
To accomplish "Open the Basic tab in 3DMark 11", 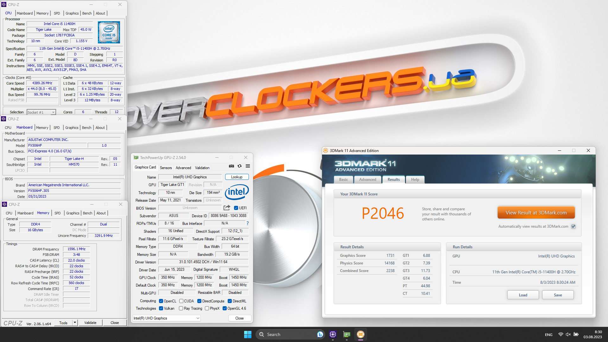I will point(344,180).
